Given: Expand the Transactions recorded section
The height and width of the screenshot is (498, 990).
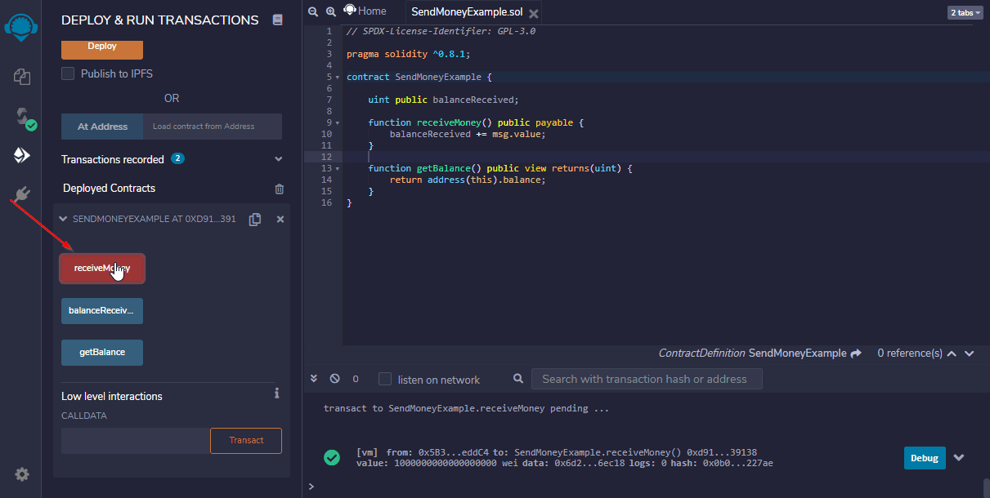Looking at the screenshot, I should [278, 159].
